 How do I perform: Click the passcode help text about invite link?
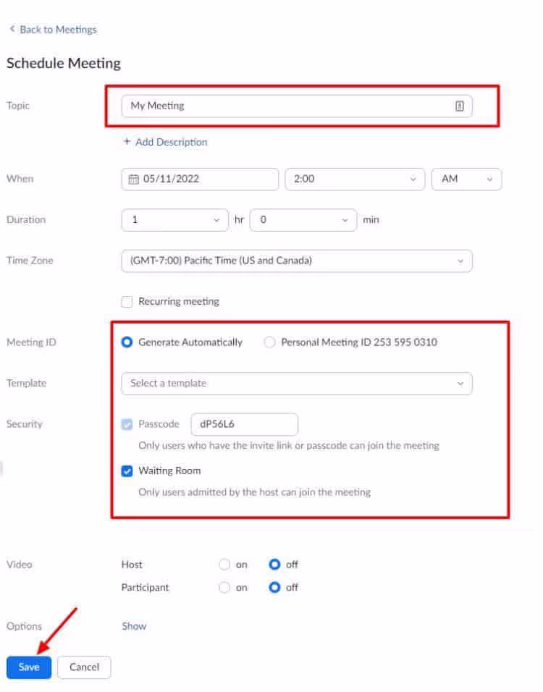tap(289, 446)
